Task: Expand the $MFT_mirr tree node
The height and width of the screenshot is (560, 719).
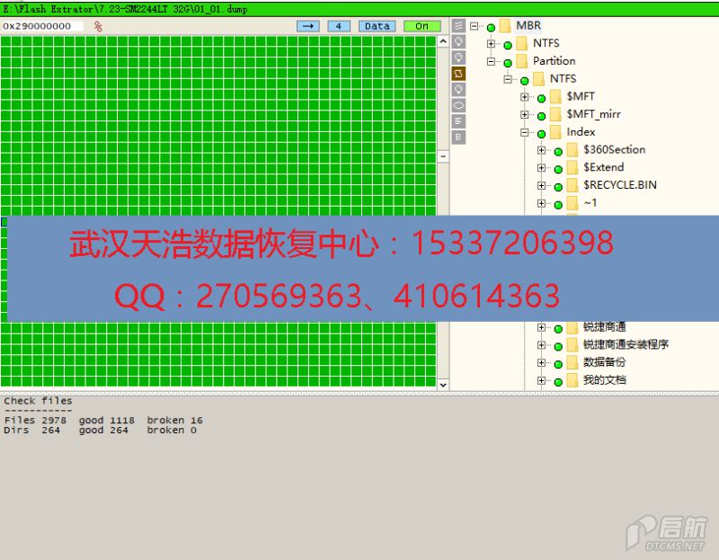Action: (x=525, y=115)
